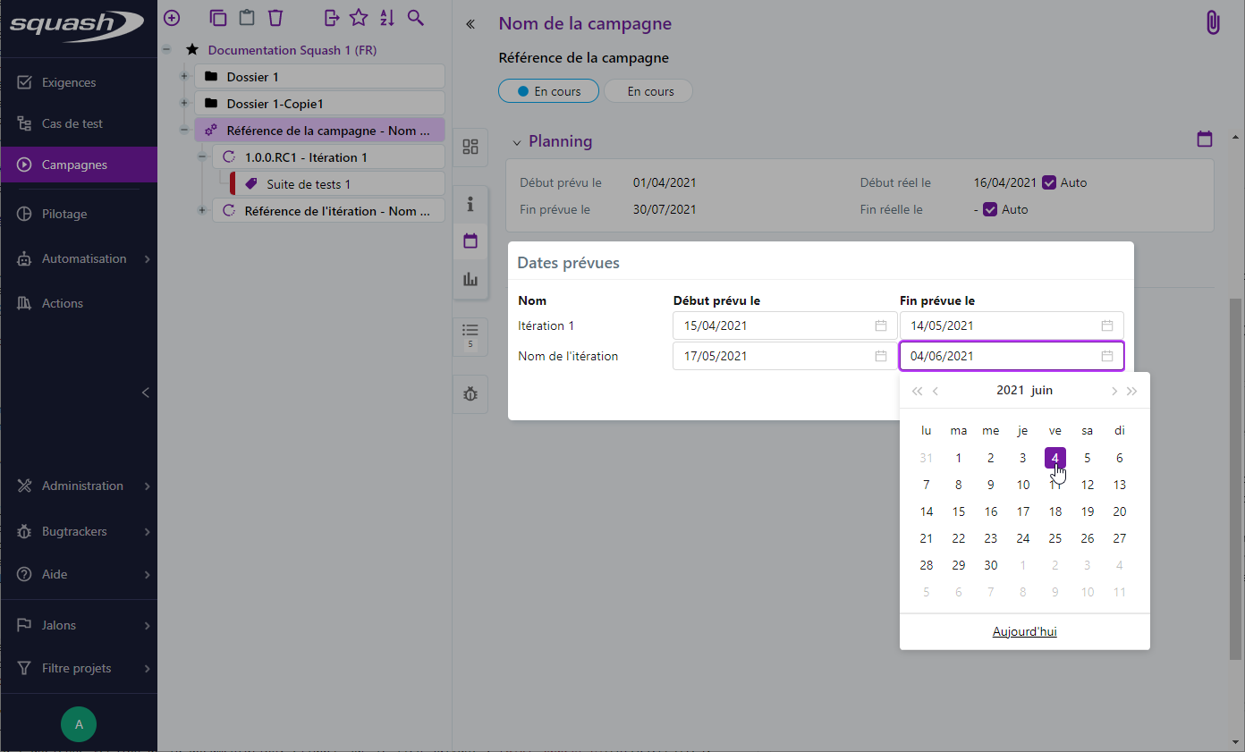The width and height of the screenshot is (1245, 752).
Task: Collapse the tree panel with the double chevron
Action: [x=470, y=24]
